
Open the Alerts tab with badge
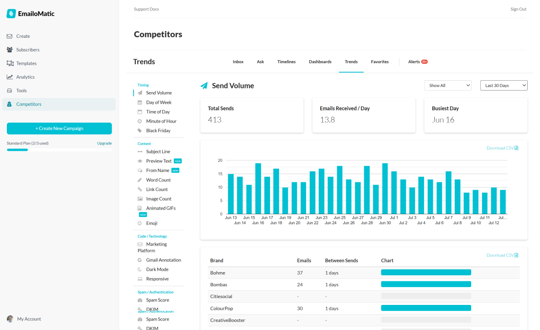[418, 62]
